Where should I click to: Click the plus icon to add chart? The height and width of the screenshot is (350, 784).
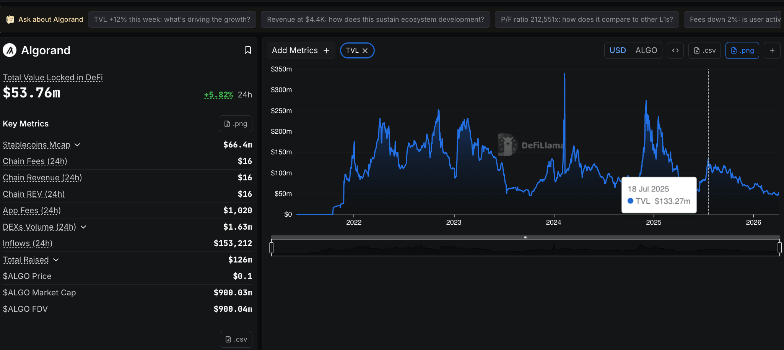[x=772, y=50]
